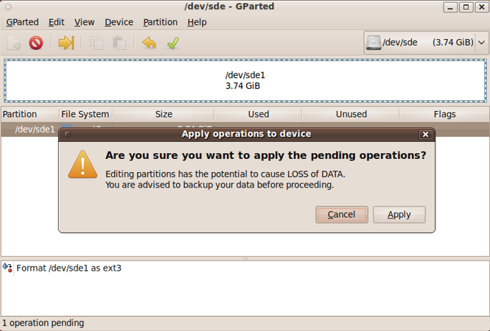The height and width of the screenshot is (331, 490).
Task: Click the red Delete partition icon
Action: pos(35,43)
